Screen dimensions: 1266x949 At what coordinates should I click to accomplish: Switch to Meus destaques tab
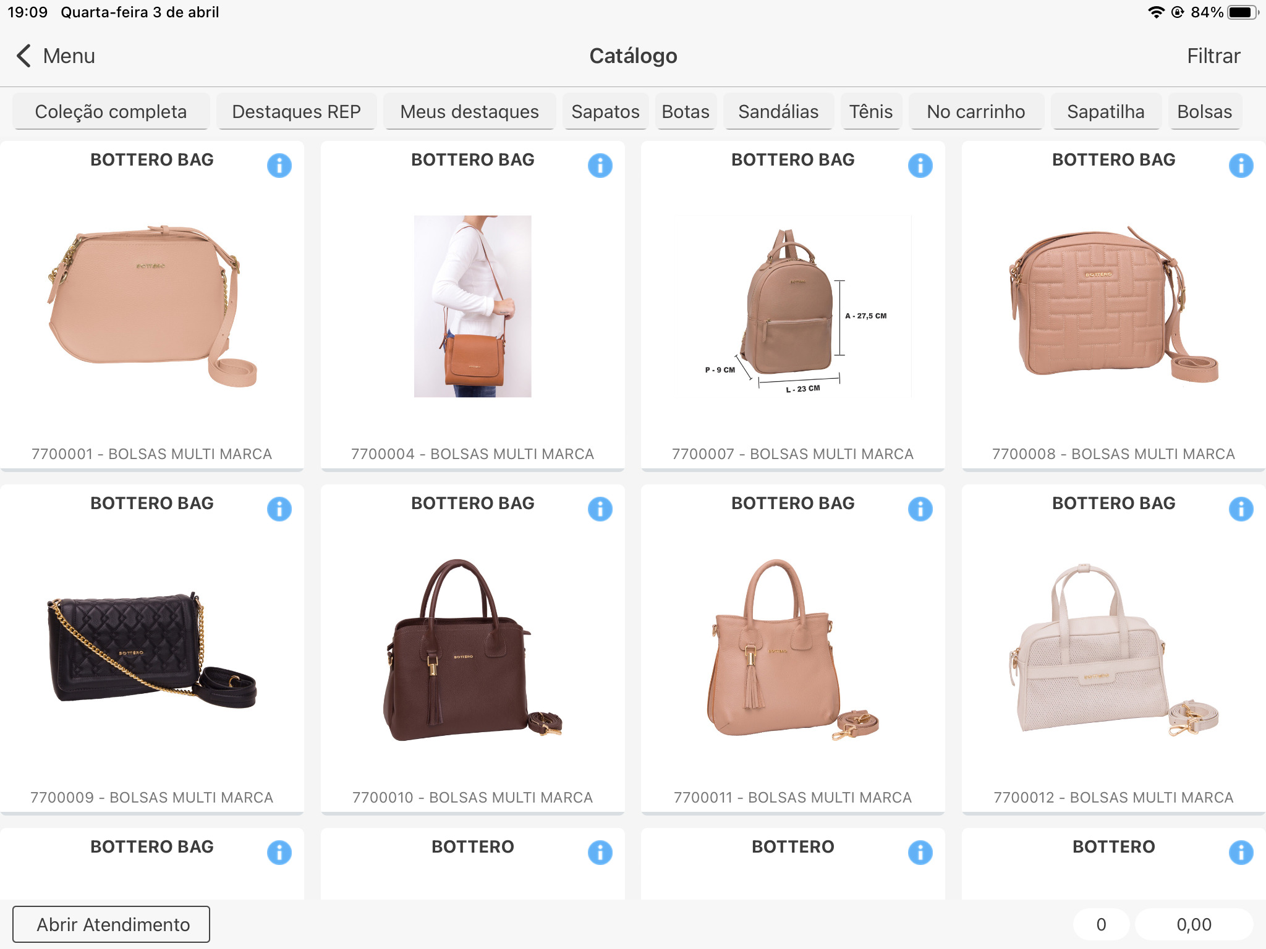coord(469,112)
